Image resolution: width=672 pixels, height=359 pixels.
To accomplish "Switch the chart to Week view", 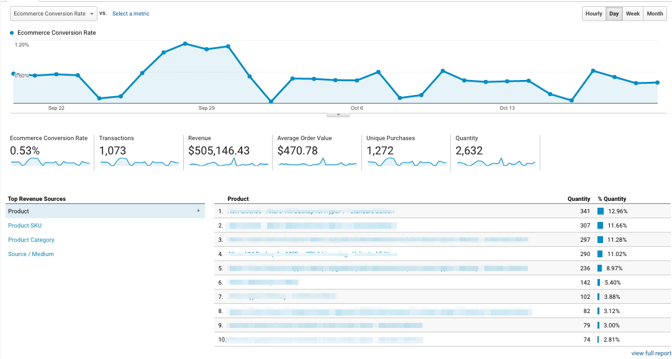I will point(633,13).
